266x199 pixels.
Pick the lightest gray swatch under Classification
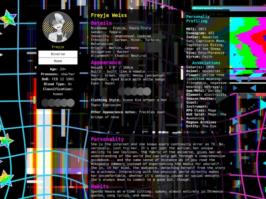tap(70, 103)
